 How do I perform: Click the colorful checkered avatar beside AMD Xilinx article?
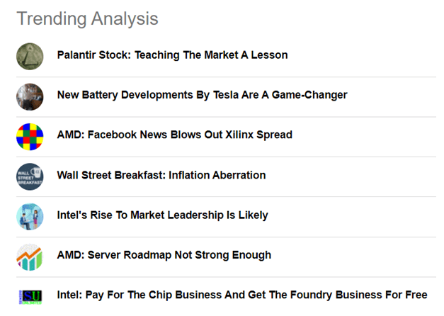pos(30,137)
